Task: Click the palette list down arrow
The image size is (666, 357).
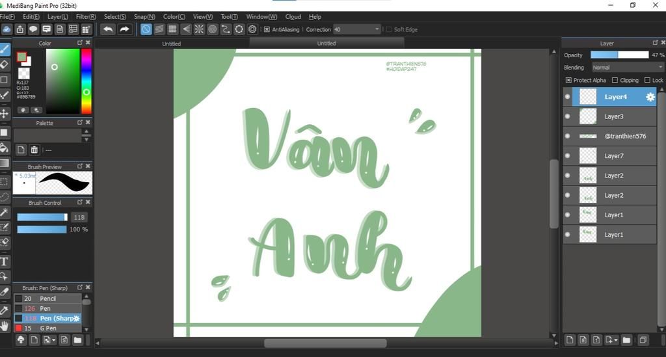Action: [87, 140]
